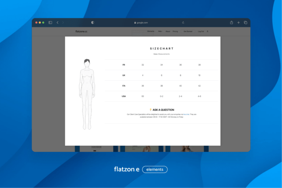Click the google.com address bar
Screen dimensions: 282x188
pos(141,23)
